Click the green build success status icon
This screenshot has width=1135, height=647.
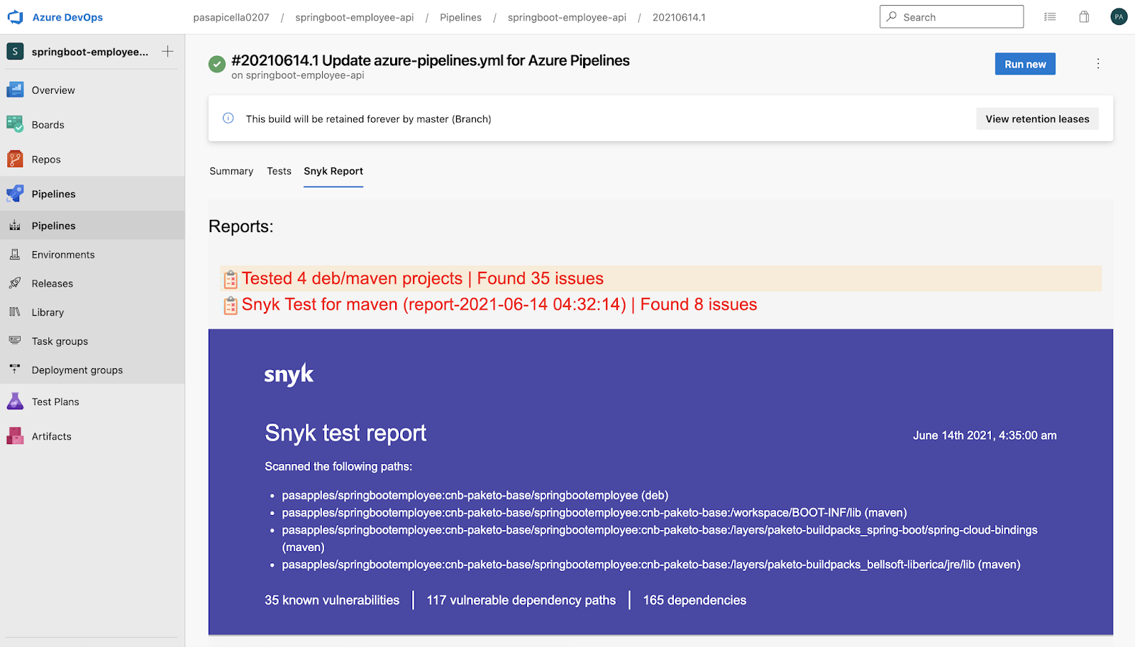click(217, 64)
